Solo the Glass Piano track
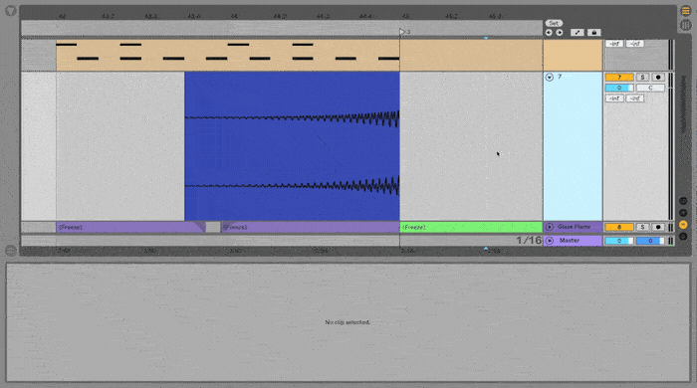Image resolution: width=697 pixels, height=388 pixels. point(642,227)
